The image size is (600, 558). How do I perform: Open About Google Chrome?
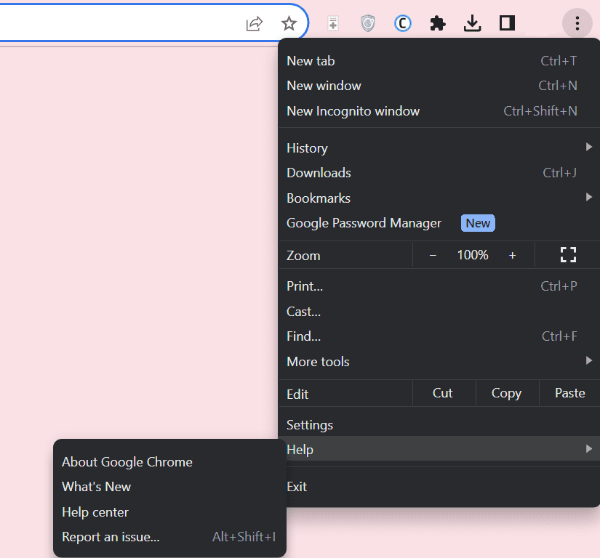point(127,462)
